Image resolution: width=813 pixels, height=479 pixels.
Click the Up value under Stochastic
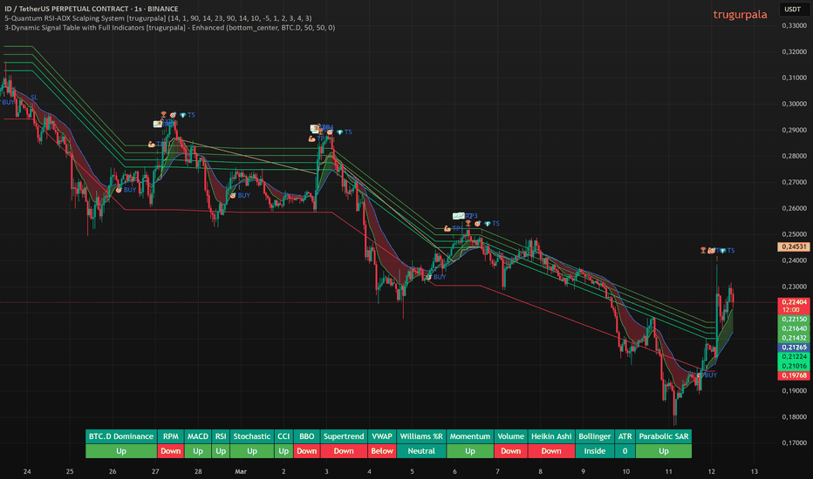[252, 451]
